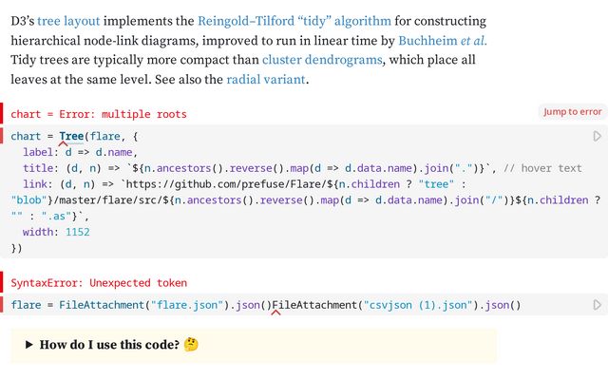Screen dimensions: 608x380
Task: Click the Jump to error button
Action: pyautogui.click(x=572, y=112)
